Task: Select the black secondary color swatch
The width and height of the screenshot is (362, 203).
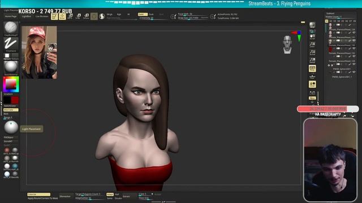Action: [7, 100]
